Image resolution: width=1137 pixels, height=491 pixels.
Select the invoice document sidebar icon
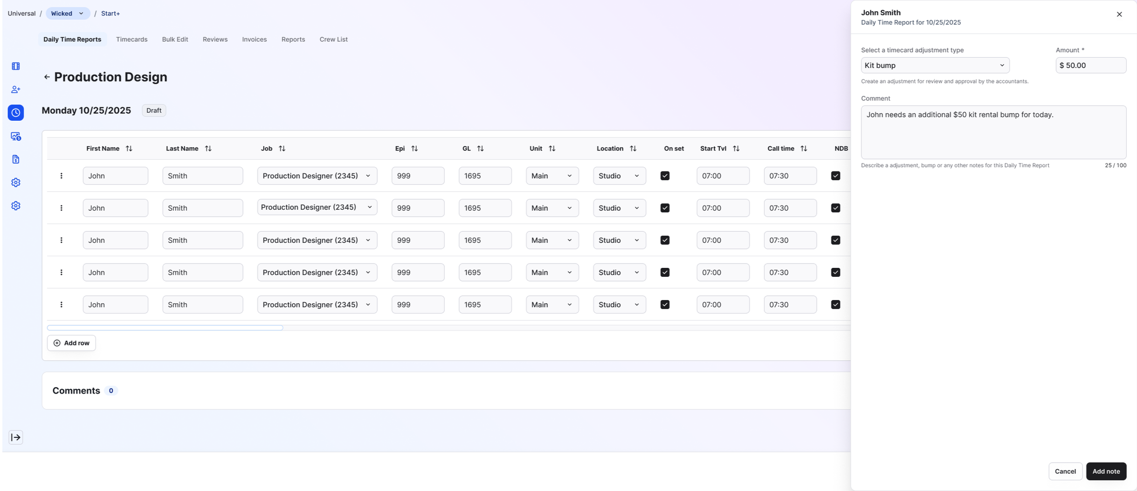(15, 159)
